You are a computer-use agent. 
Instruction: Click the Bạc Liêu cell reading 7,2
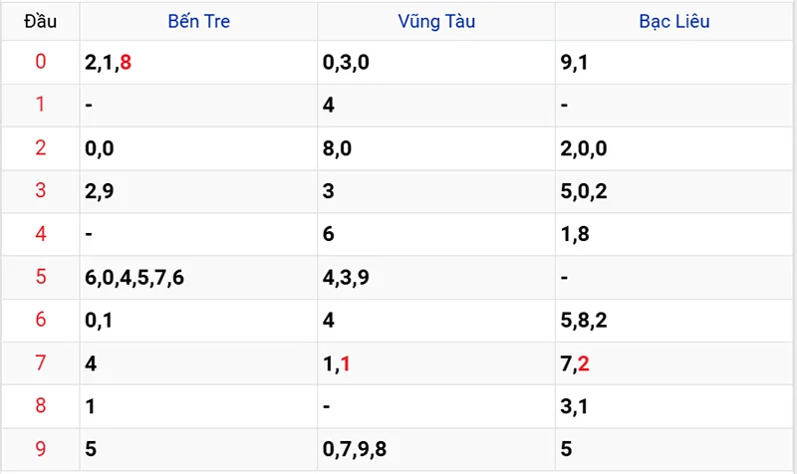point(576,363)
